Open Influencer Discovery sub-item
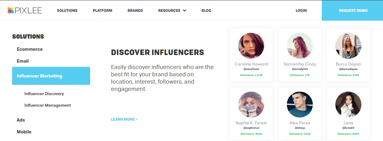The image size is (383, 141). 44,94
